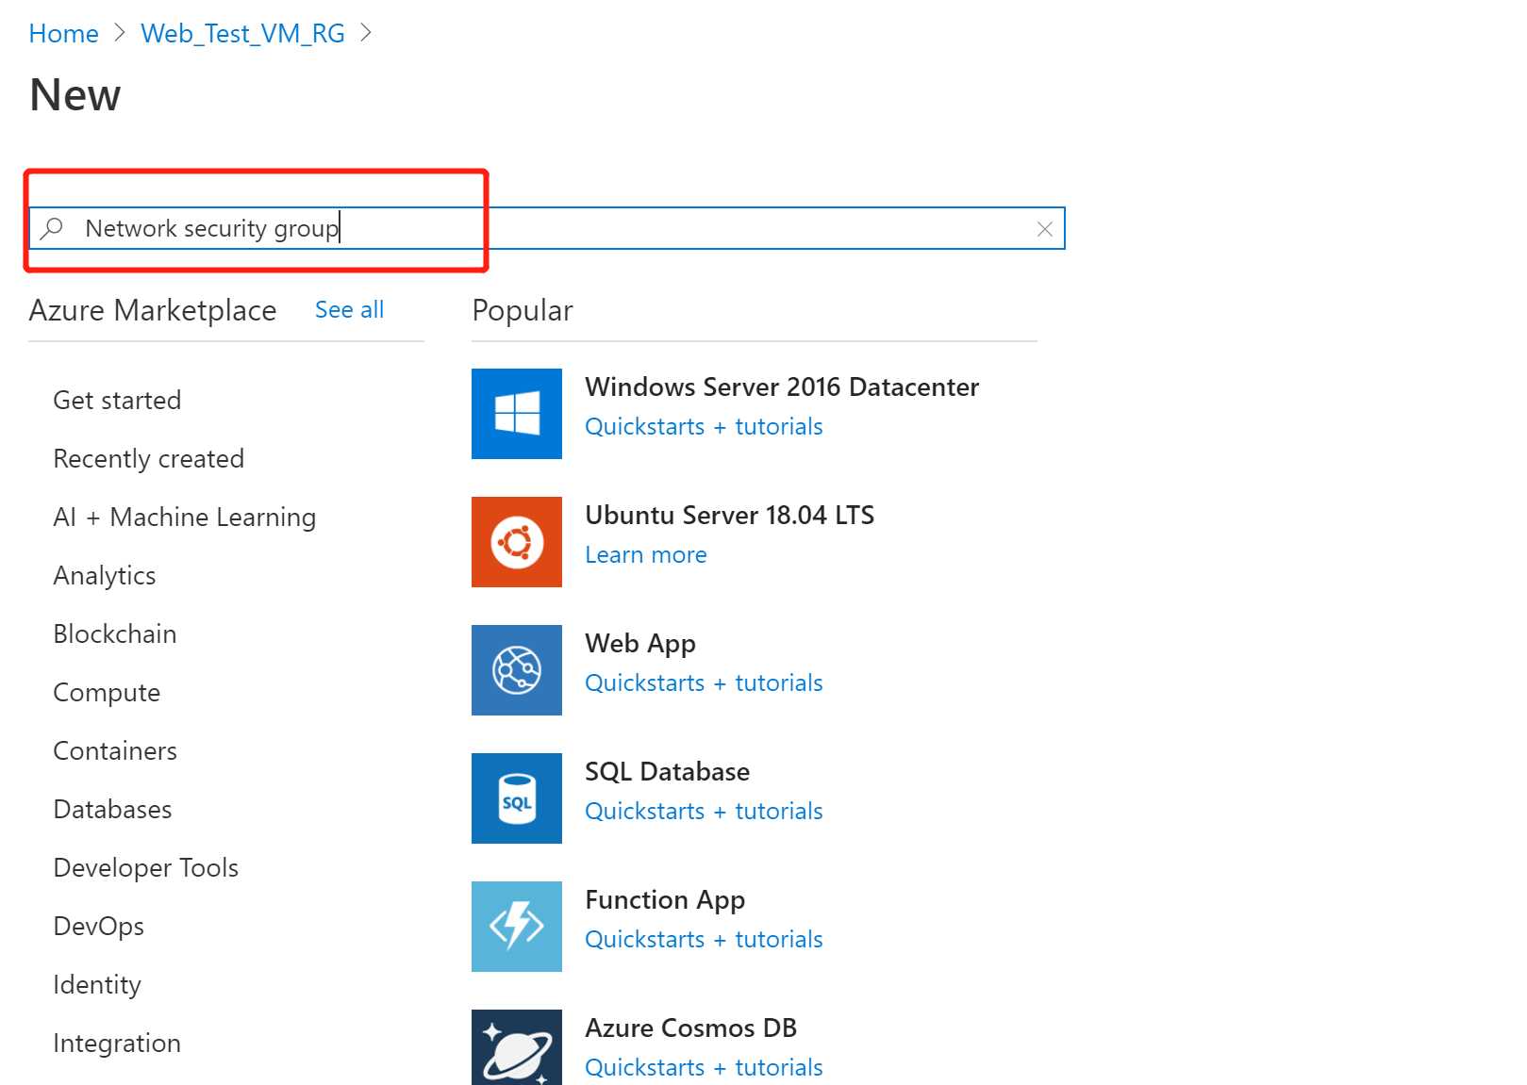This screenshot has height=1085, width=1527.
Task: Select the Get started category
Action: click(117, 401)
